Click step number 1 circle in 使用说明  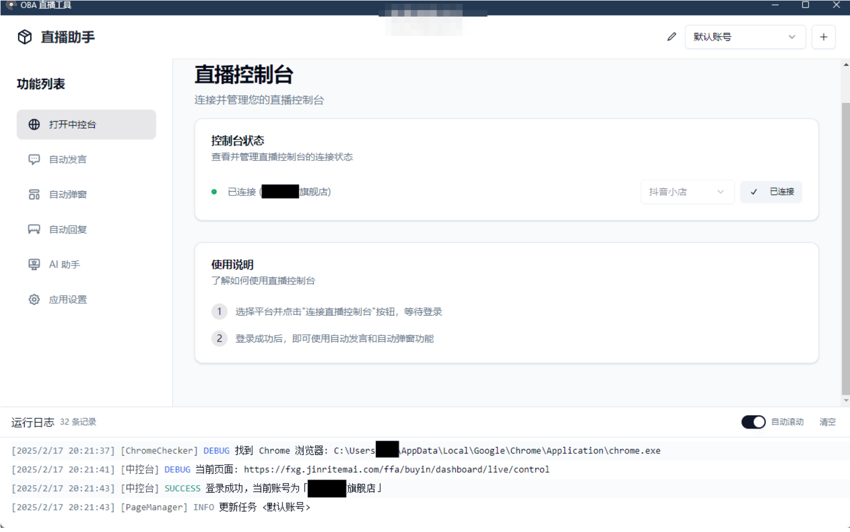(219, 311)
